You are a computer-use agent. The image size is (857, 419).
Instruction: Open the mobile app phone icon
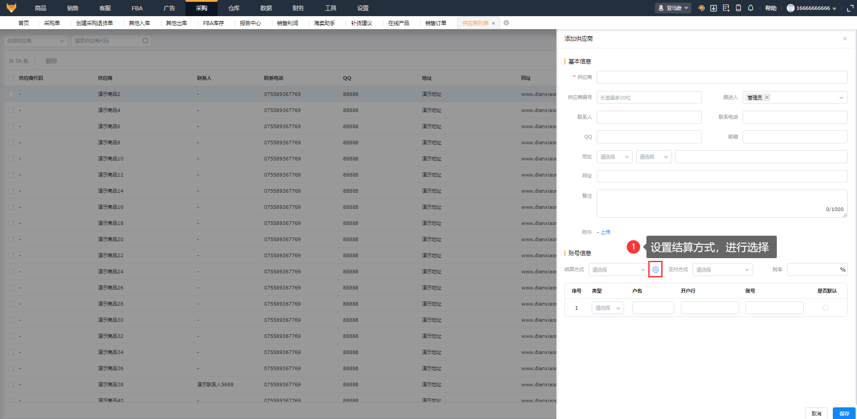click(738, 8)
